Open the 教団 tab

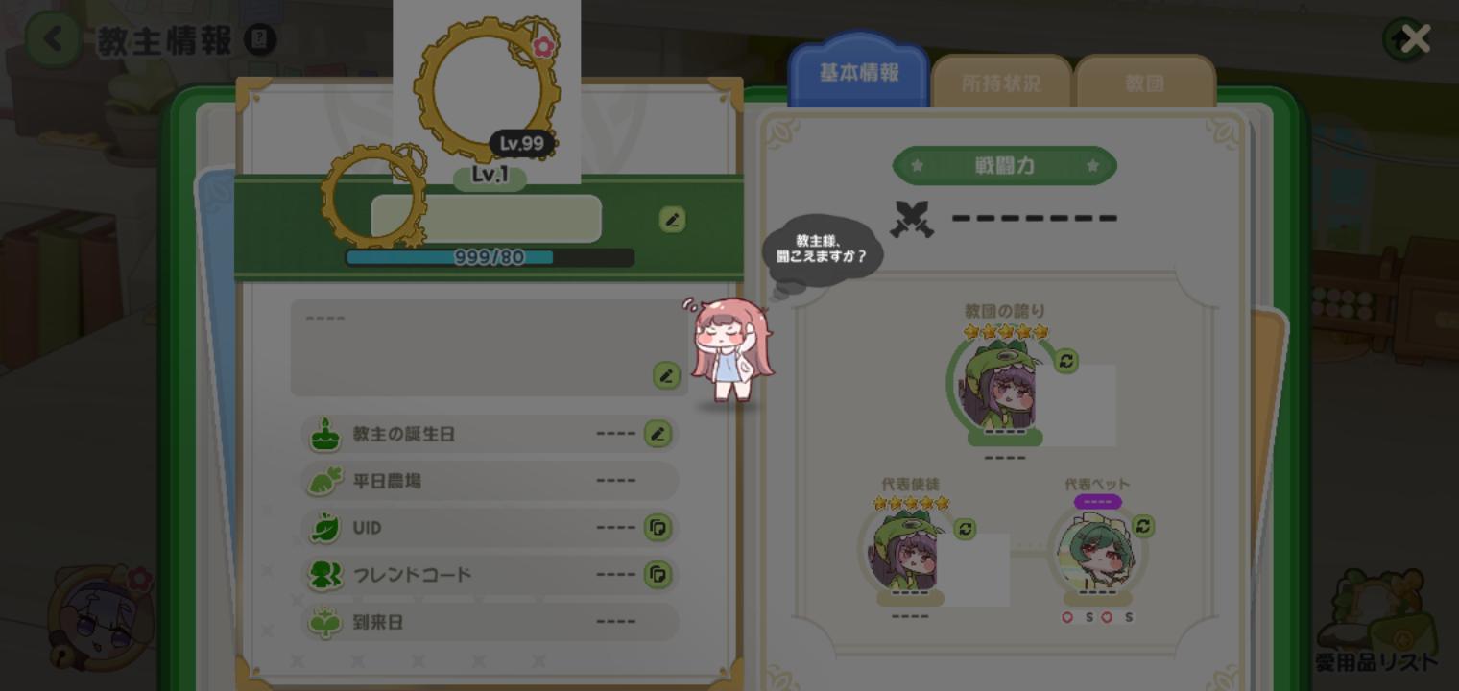click(x=1145, y=83)
